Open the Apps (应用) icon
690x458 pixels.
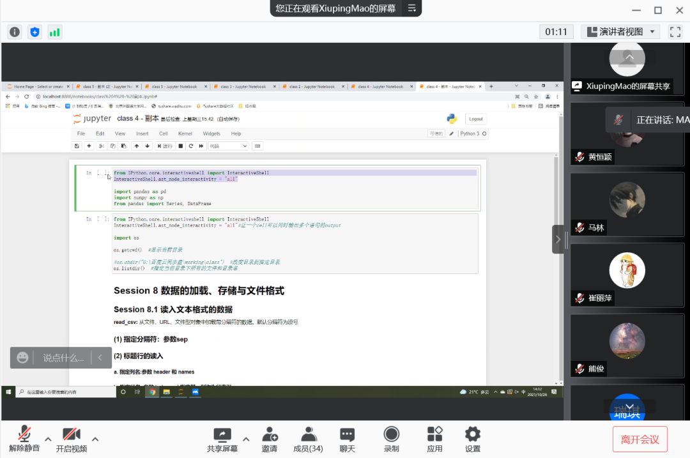click(x=435, y=439)
